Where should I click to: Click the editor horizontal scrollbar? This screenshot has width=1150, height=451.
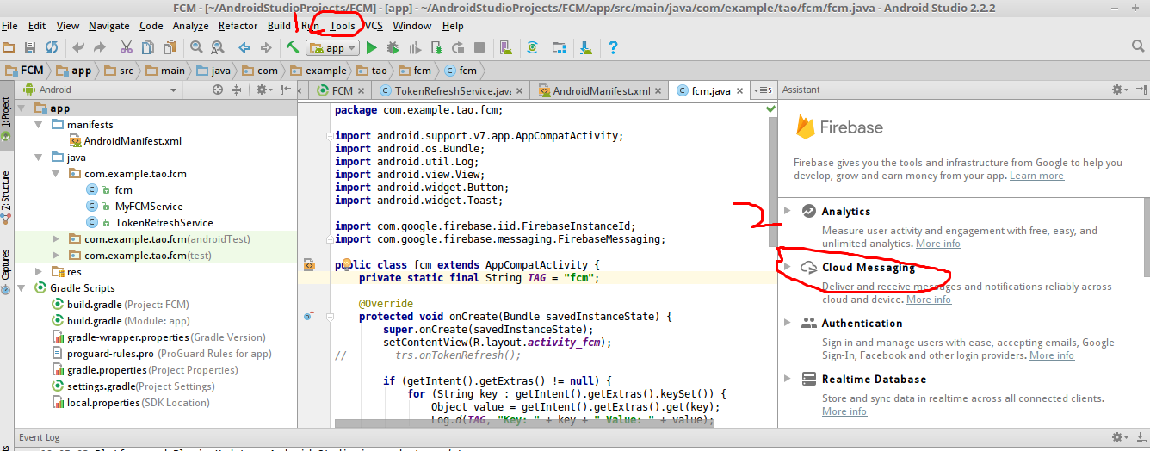point(525,423)
